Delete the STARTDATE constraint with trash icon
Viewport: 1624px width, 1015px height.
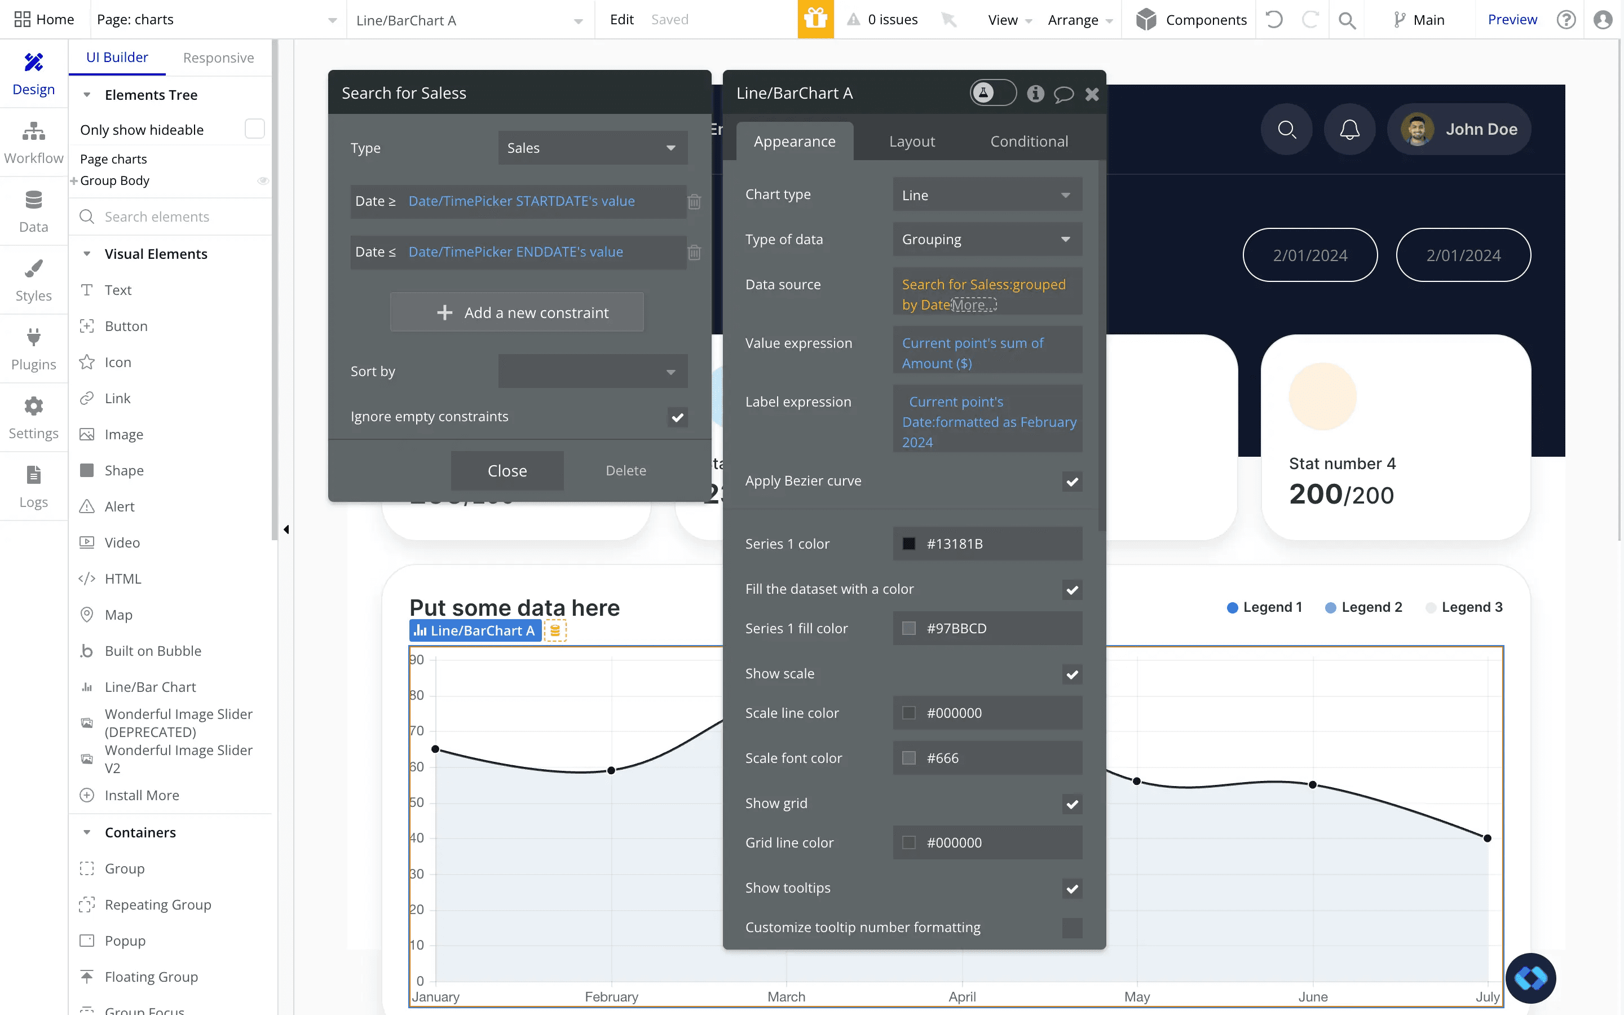point(695,201)
